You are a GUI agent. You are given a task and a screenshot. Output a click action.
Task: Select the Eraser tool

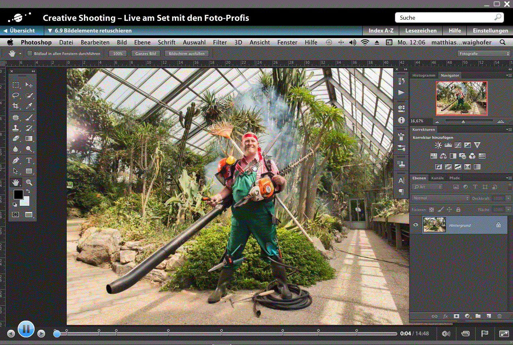pos(16,138)
